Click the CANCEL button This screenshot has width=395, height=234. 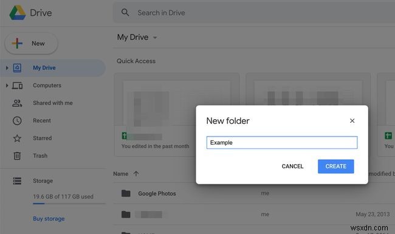[292, 167]
